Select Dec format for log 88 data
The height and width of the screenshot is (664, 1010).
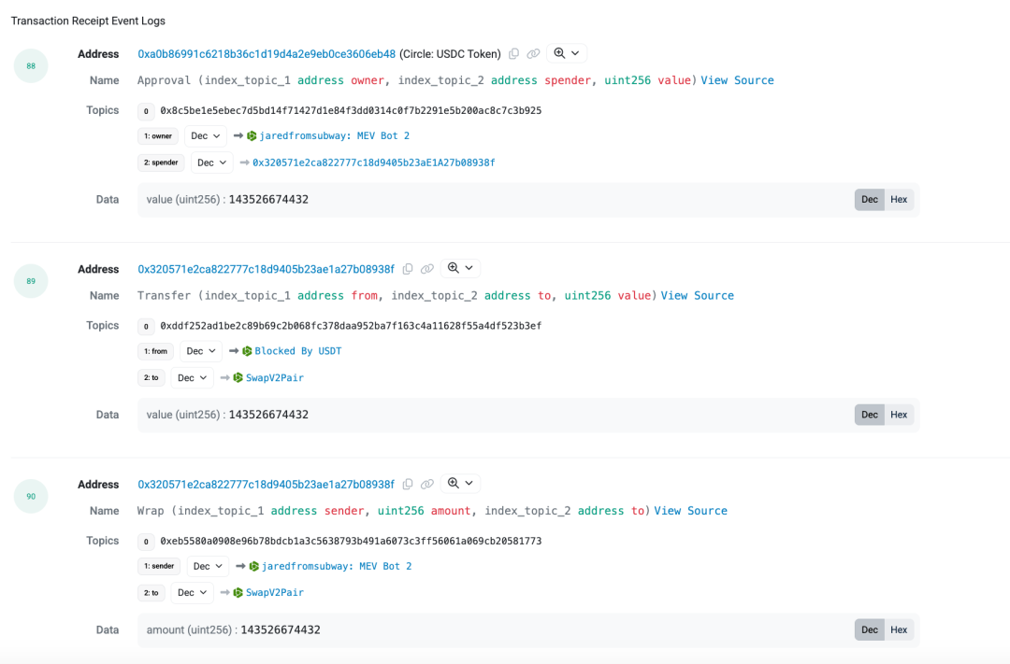[x=870, y=200]
